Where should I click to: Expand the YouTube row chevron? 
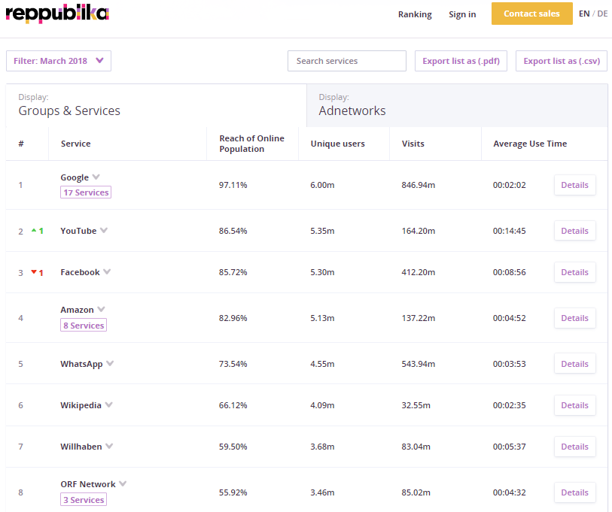[x=104, y=231]
